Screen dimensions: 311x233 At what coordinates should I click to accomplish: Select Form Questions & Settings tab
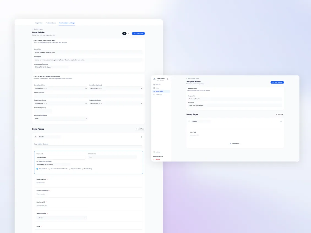coord(67,23)
